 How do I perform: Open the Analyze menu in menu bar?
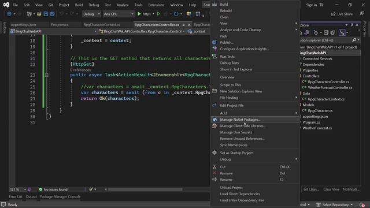click(x=123, y=5)
